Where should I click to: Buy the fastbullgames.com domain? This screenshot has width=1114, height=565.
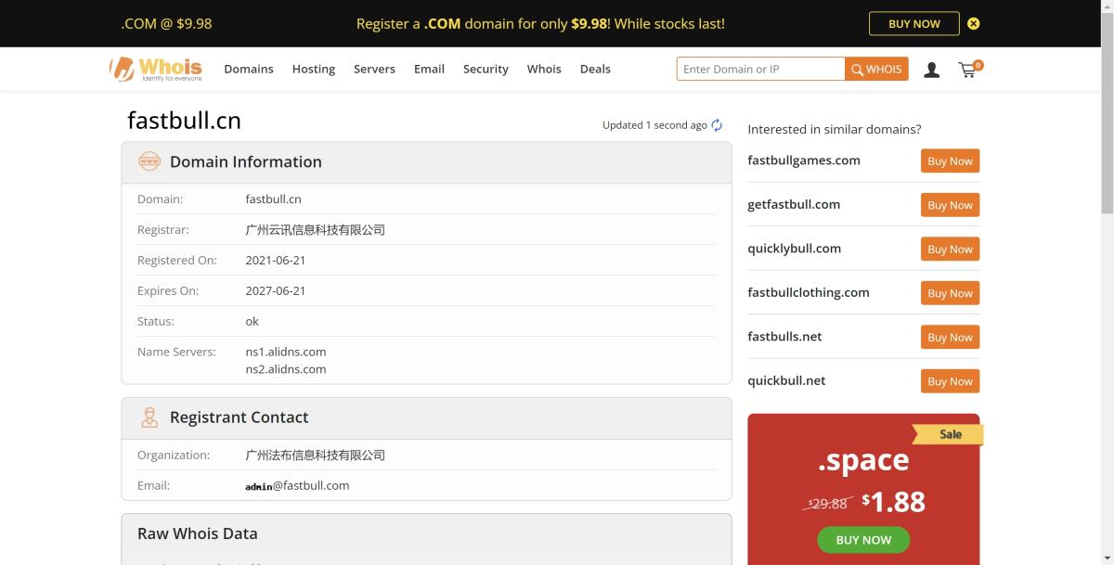pos(949,161)
